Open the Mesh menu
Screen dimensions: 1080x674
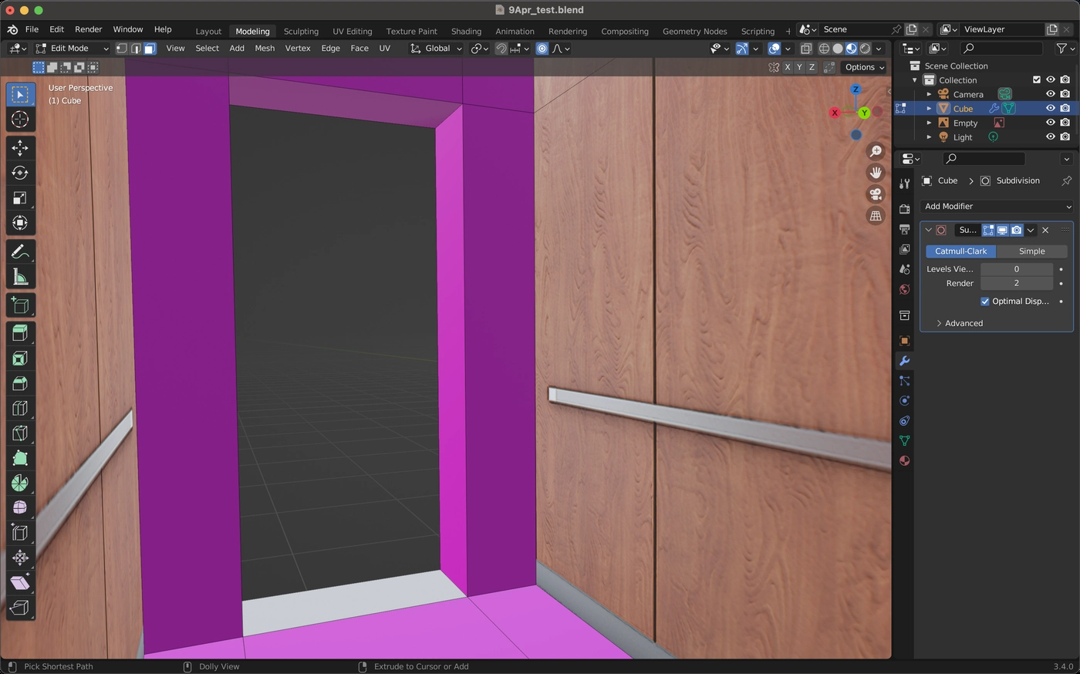(x=265, y=48)
